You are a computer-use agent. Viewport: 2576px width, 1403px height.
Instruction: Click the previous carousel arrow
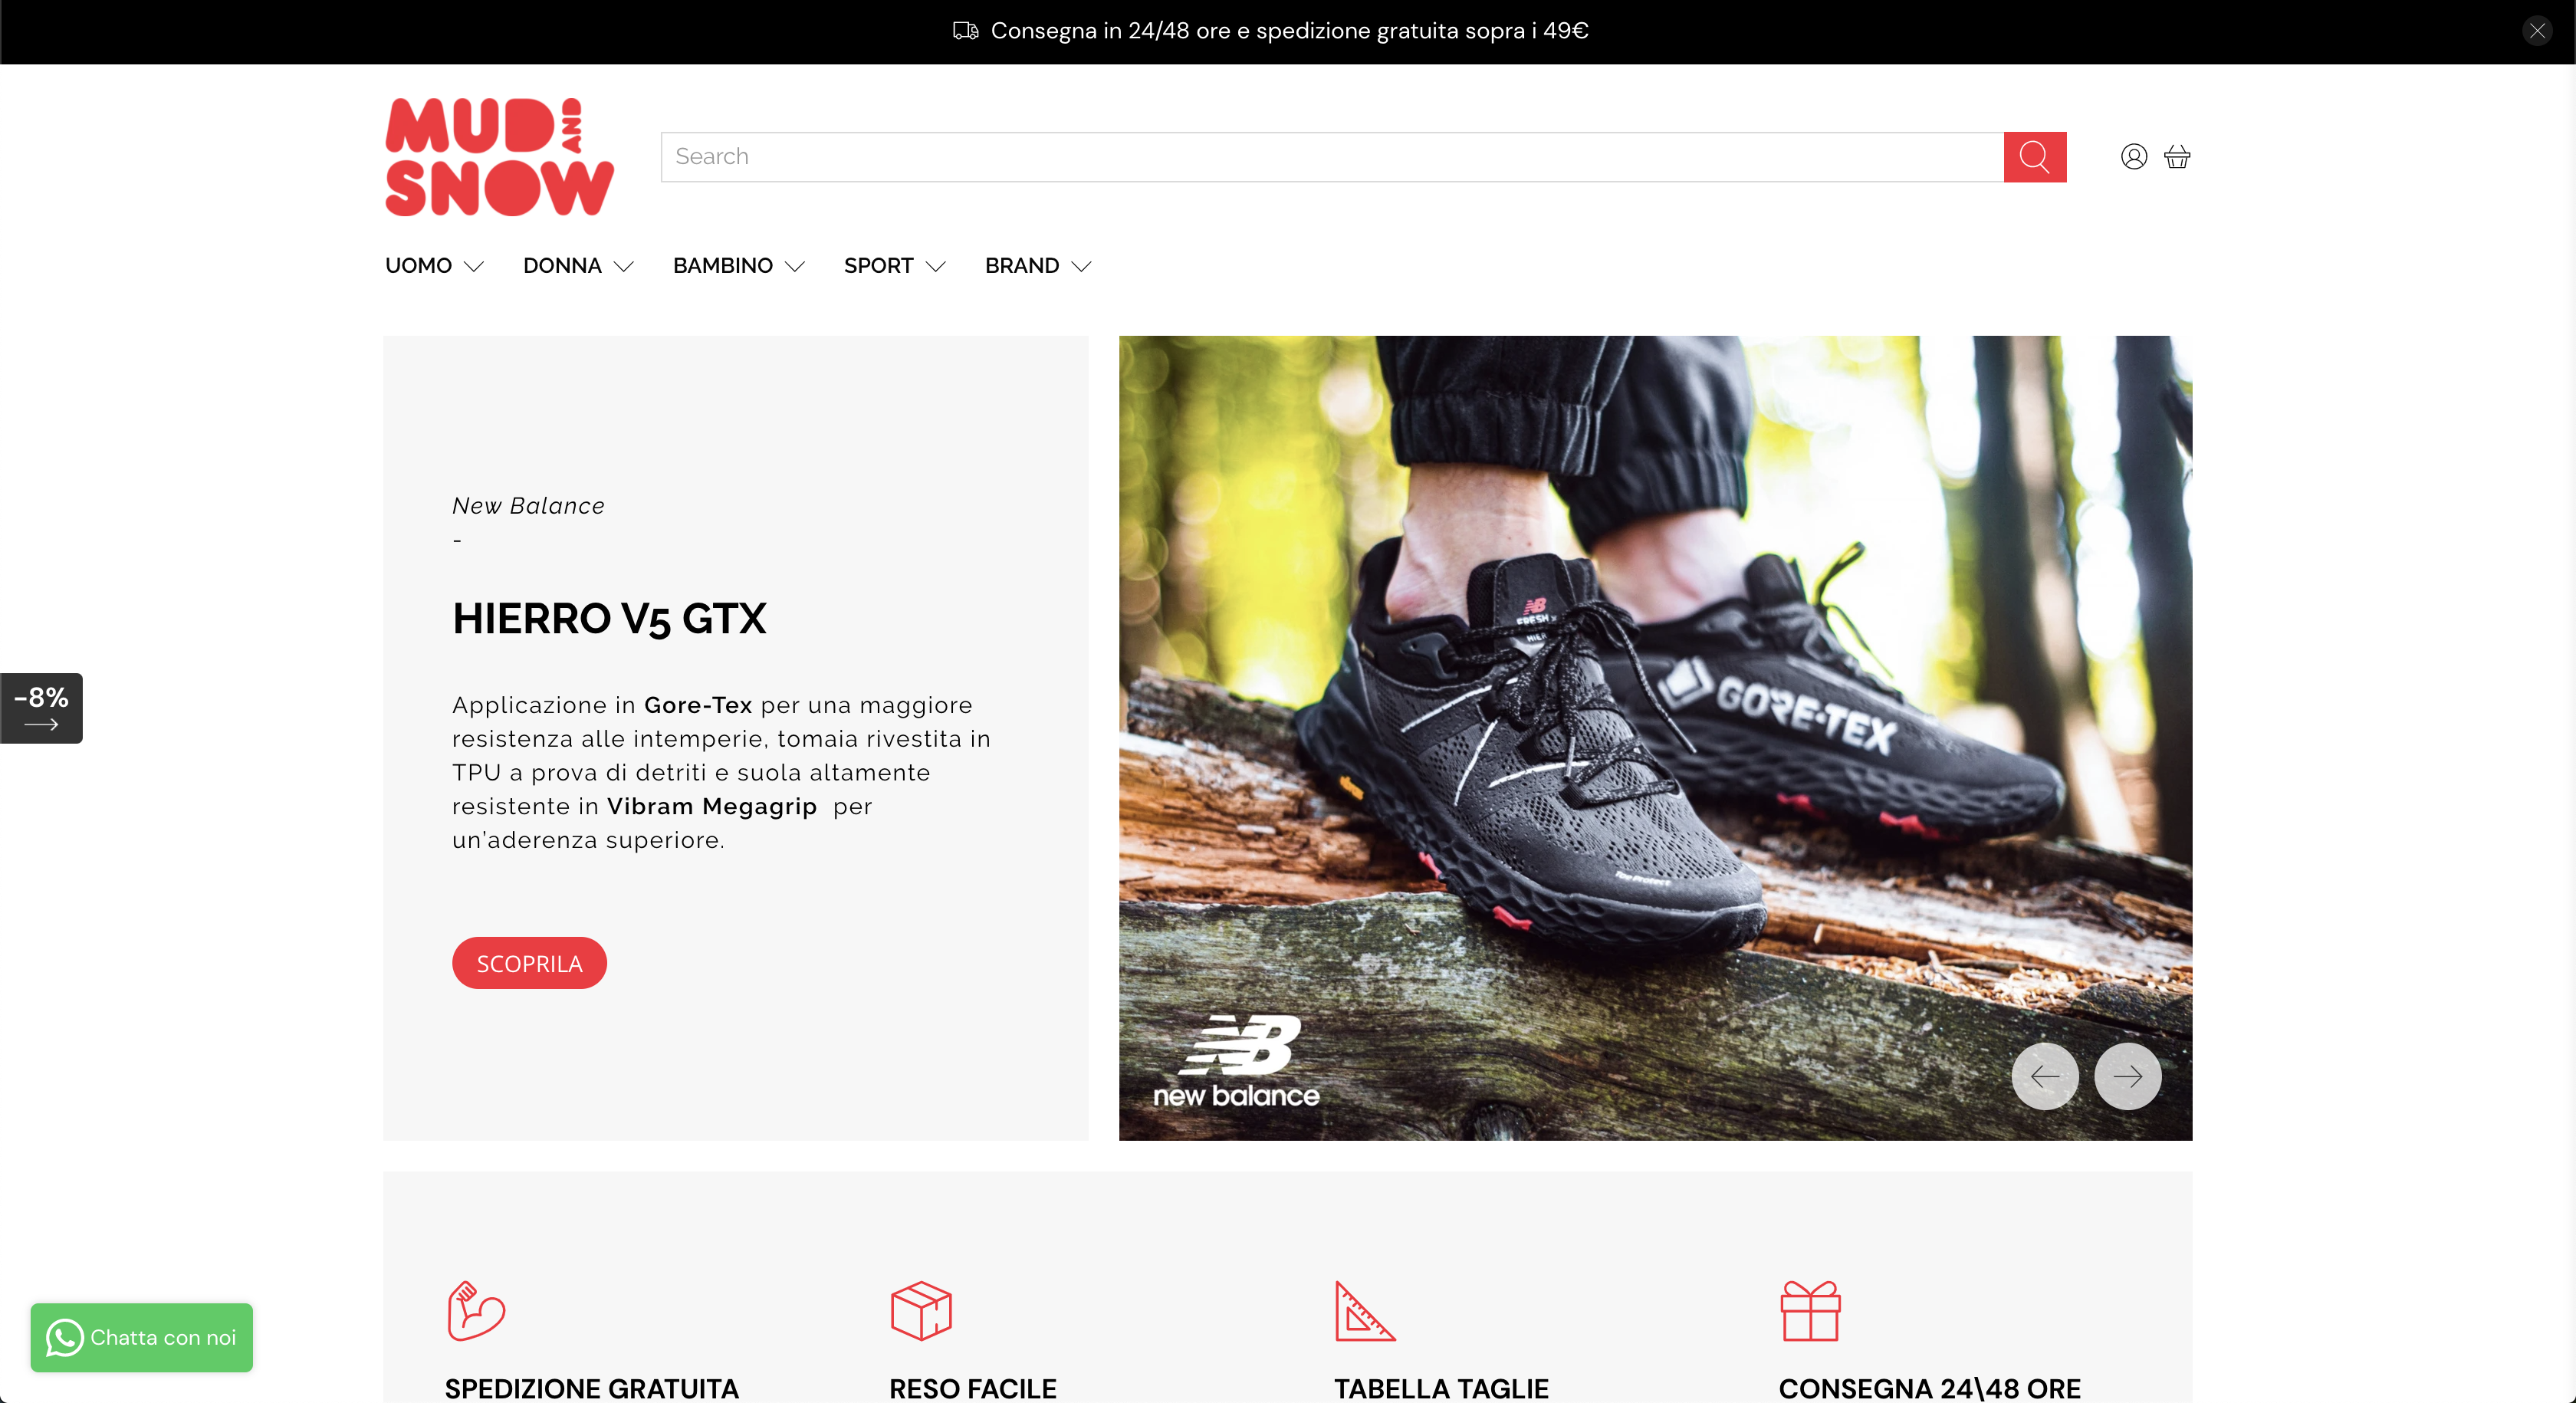[2045, 1076]
